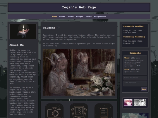
Task: Focus the Enter Nickname field
Action: click(135, 78)
